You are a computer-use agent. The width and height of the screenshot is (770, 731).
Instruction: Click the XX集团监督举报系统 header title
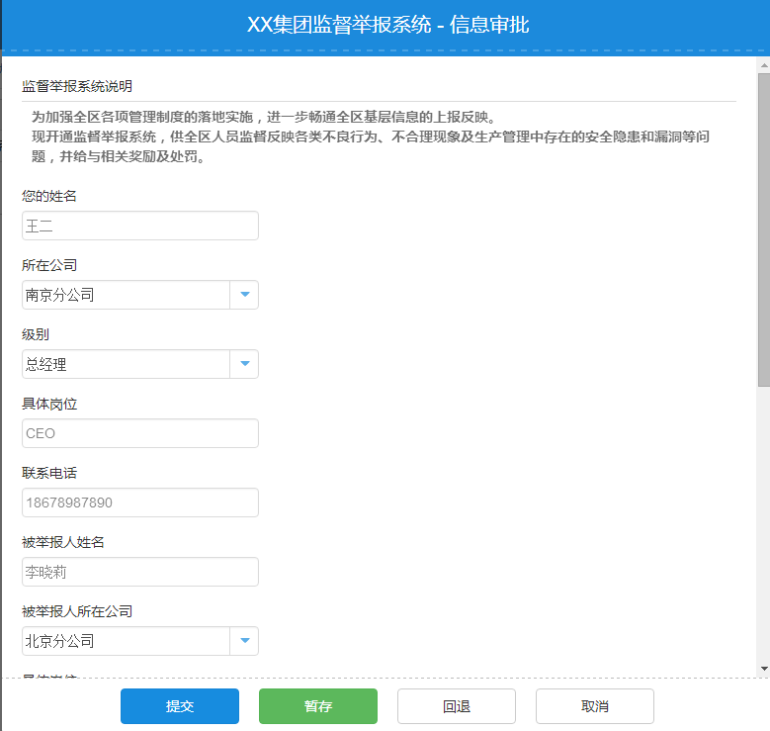(x=387, y=26)
